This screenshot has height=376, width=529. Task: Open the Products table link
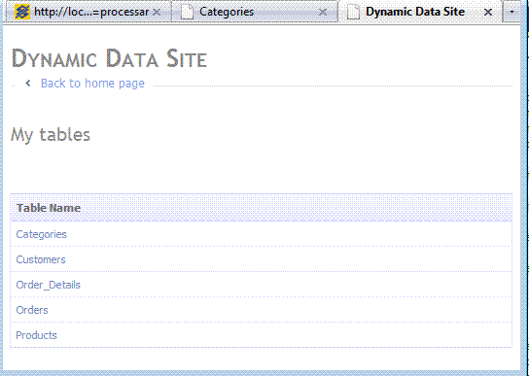pos(36,335)
